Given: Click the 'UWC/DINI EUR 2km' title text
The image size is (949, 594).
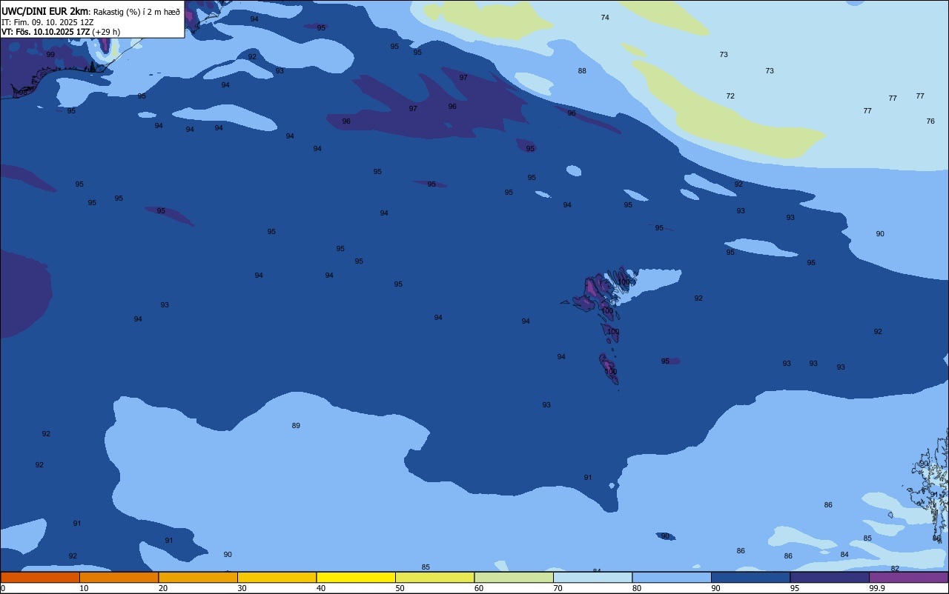Looking at the screenshot, I should coord(44,11).
